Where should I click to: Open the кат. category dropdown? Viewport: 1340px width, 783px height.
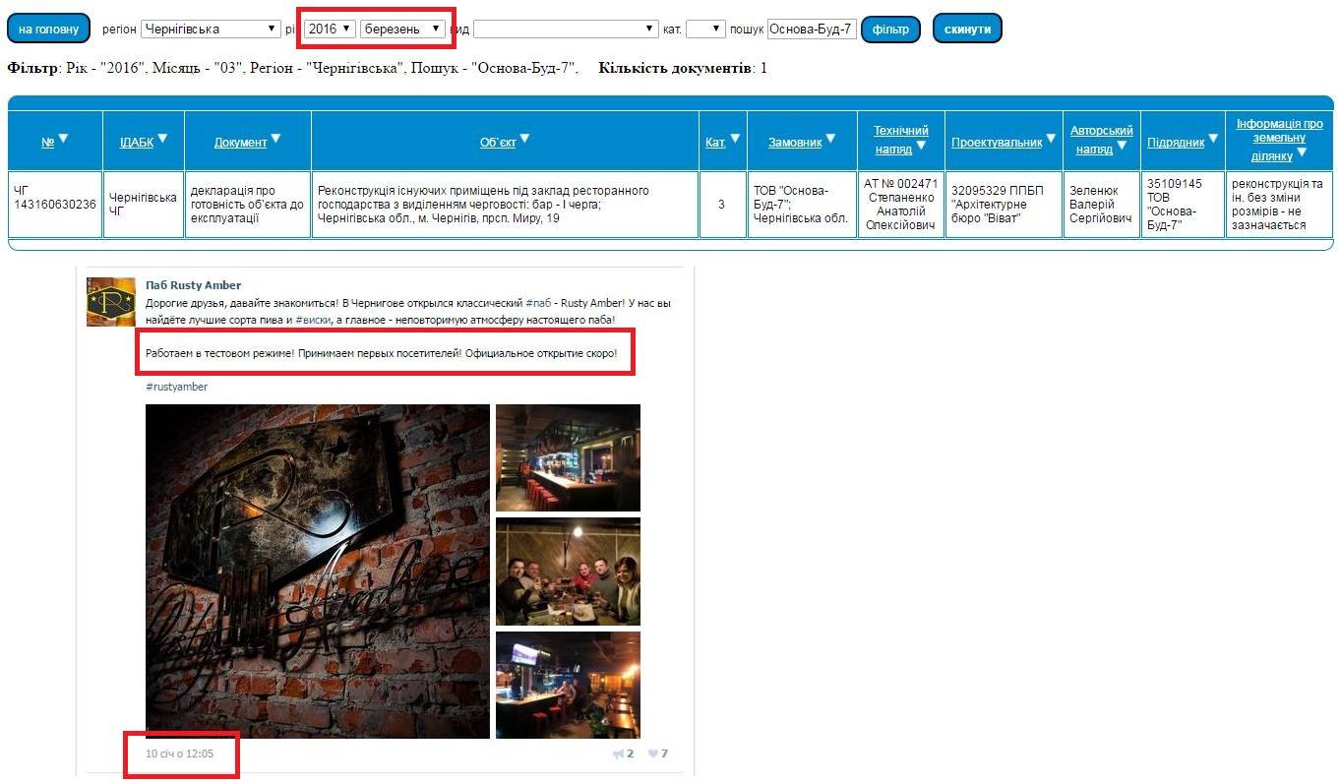click(x=704, y=30)
